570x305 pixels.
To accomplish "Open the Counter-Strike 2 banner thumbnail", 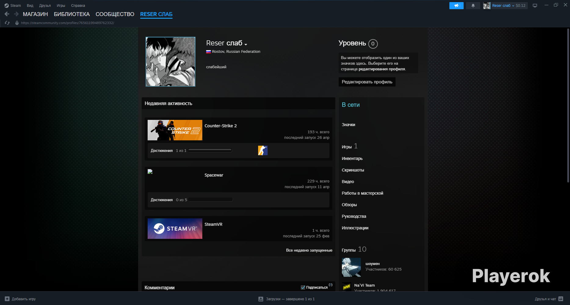I will (x=175, y=130).
